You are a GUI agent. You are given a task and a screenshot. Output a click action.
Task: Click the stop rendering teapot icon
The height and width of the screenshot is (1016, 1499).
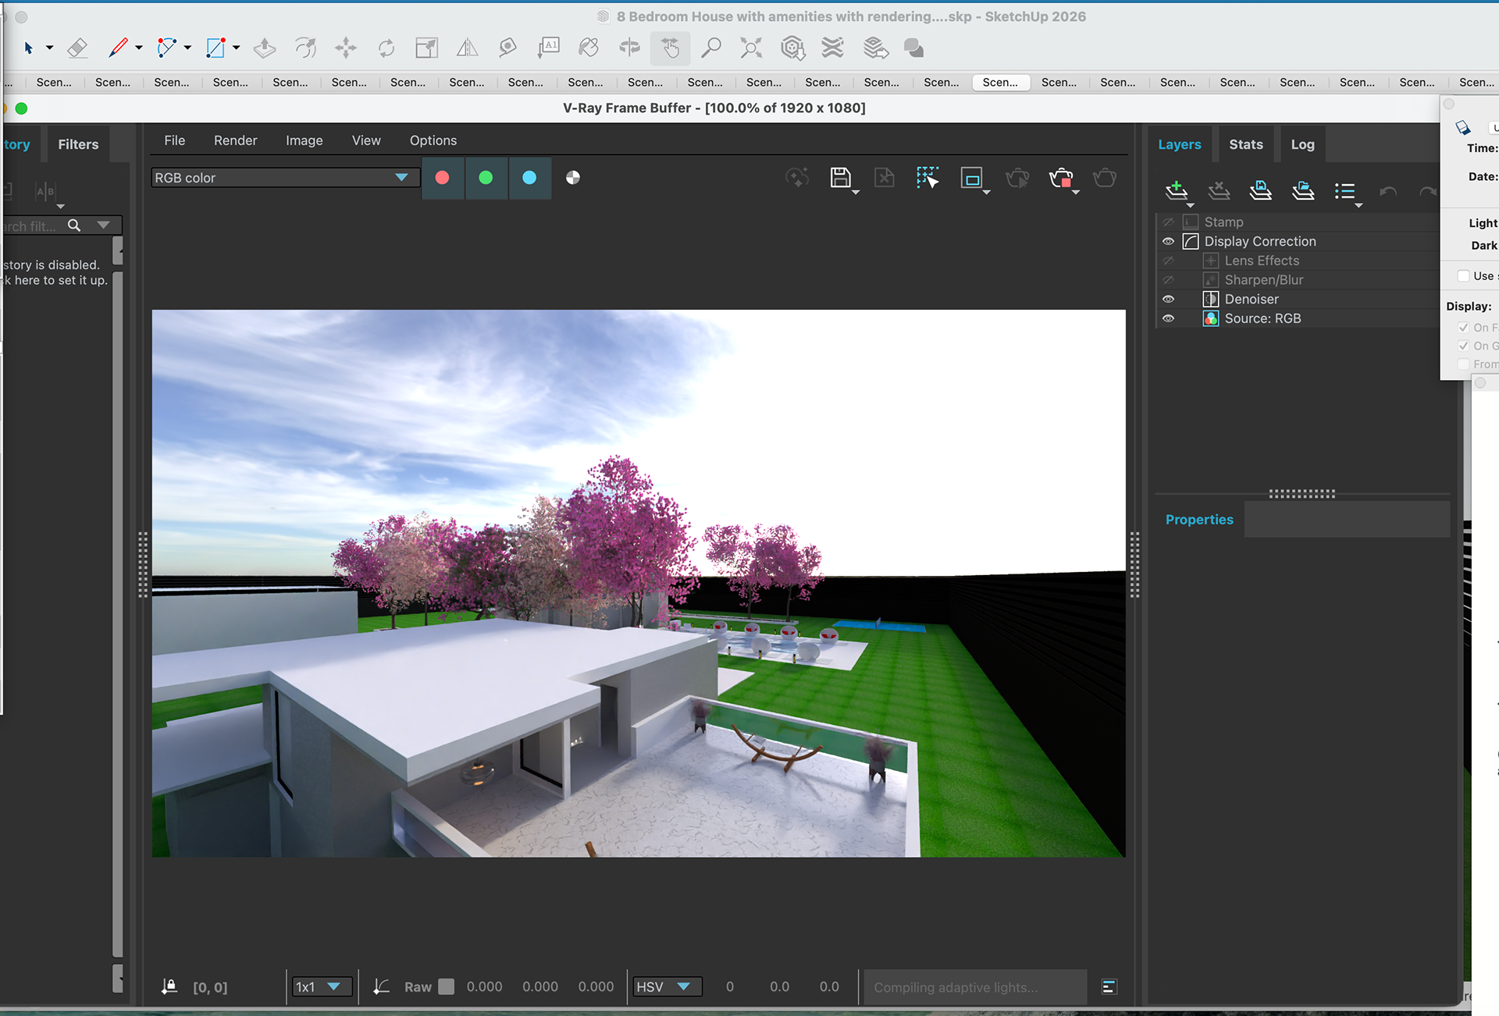[x=1060, y=178]
